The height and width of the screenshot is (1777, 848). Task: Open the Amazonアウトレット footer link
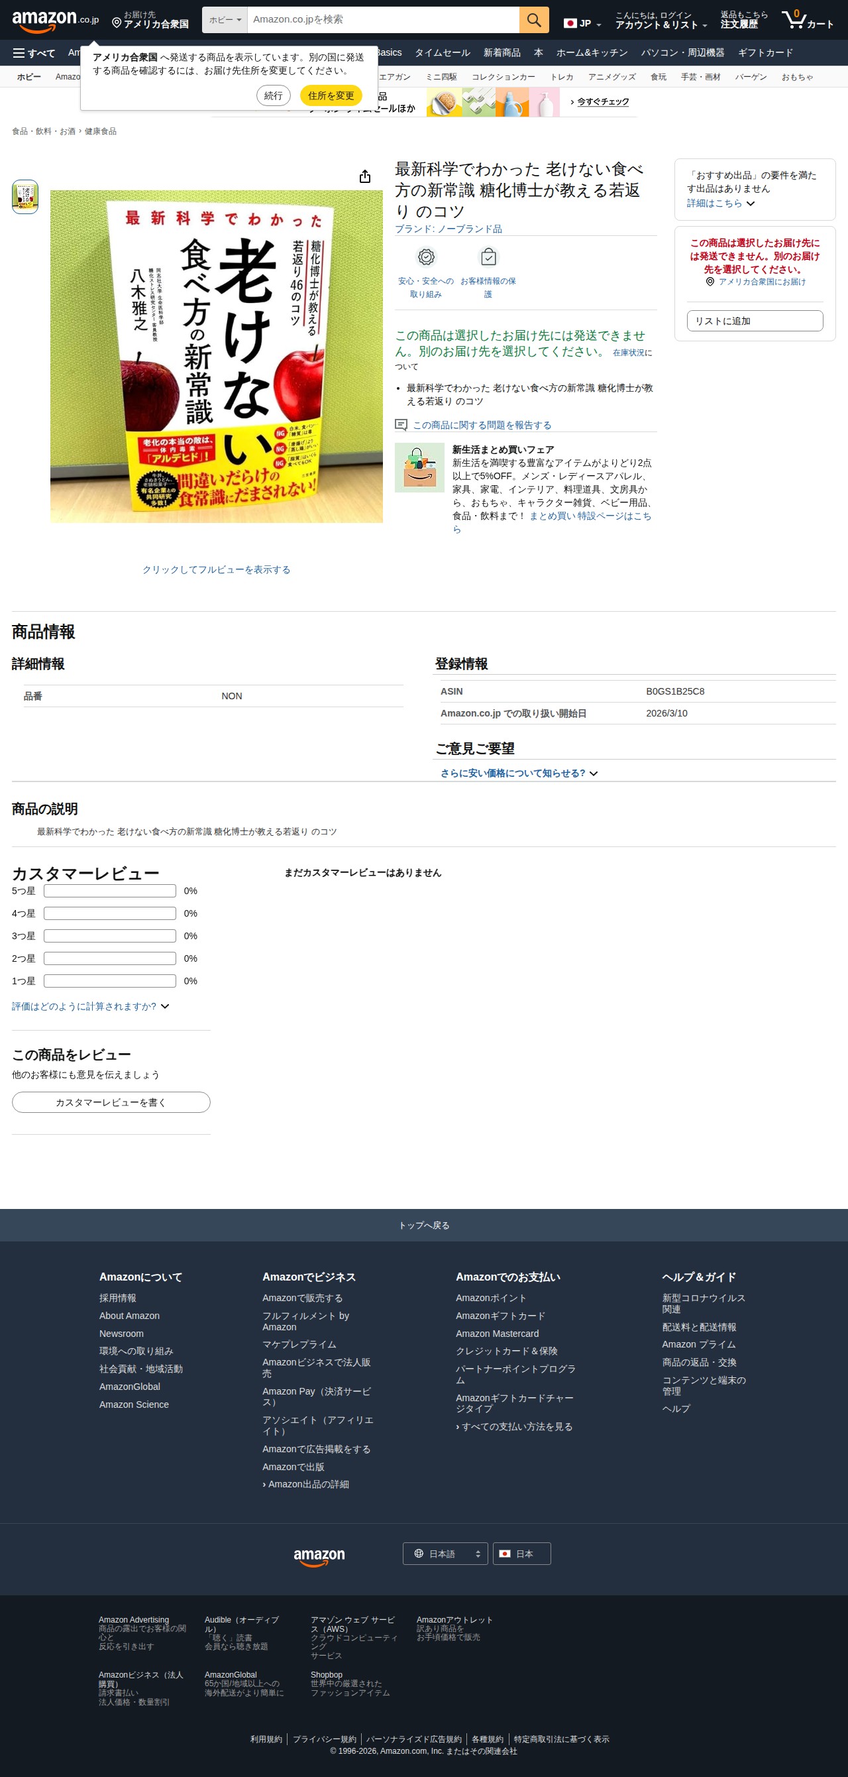tap(454, 1620)
